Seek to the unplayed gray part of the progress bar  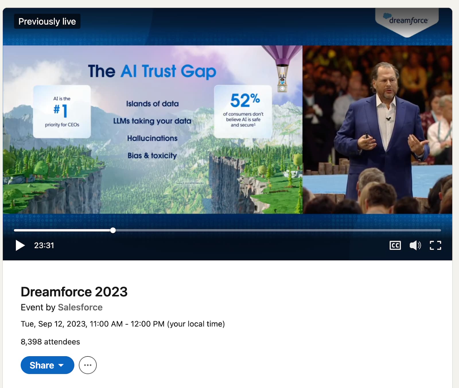coord(275,230)
